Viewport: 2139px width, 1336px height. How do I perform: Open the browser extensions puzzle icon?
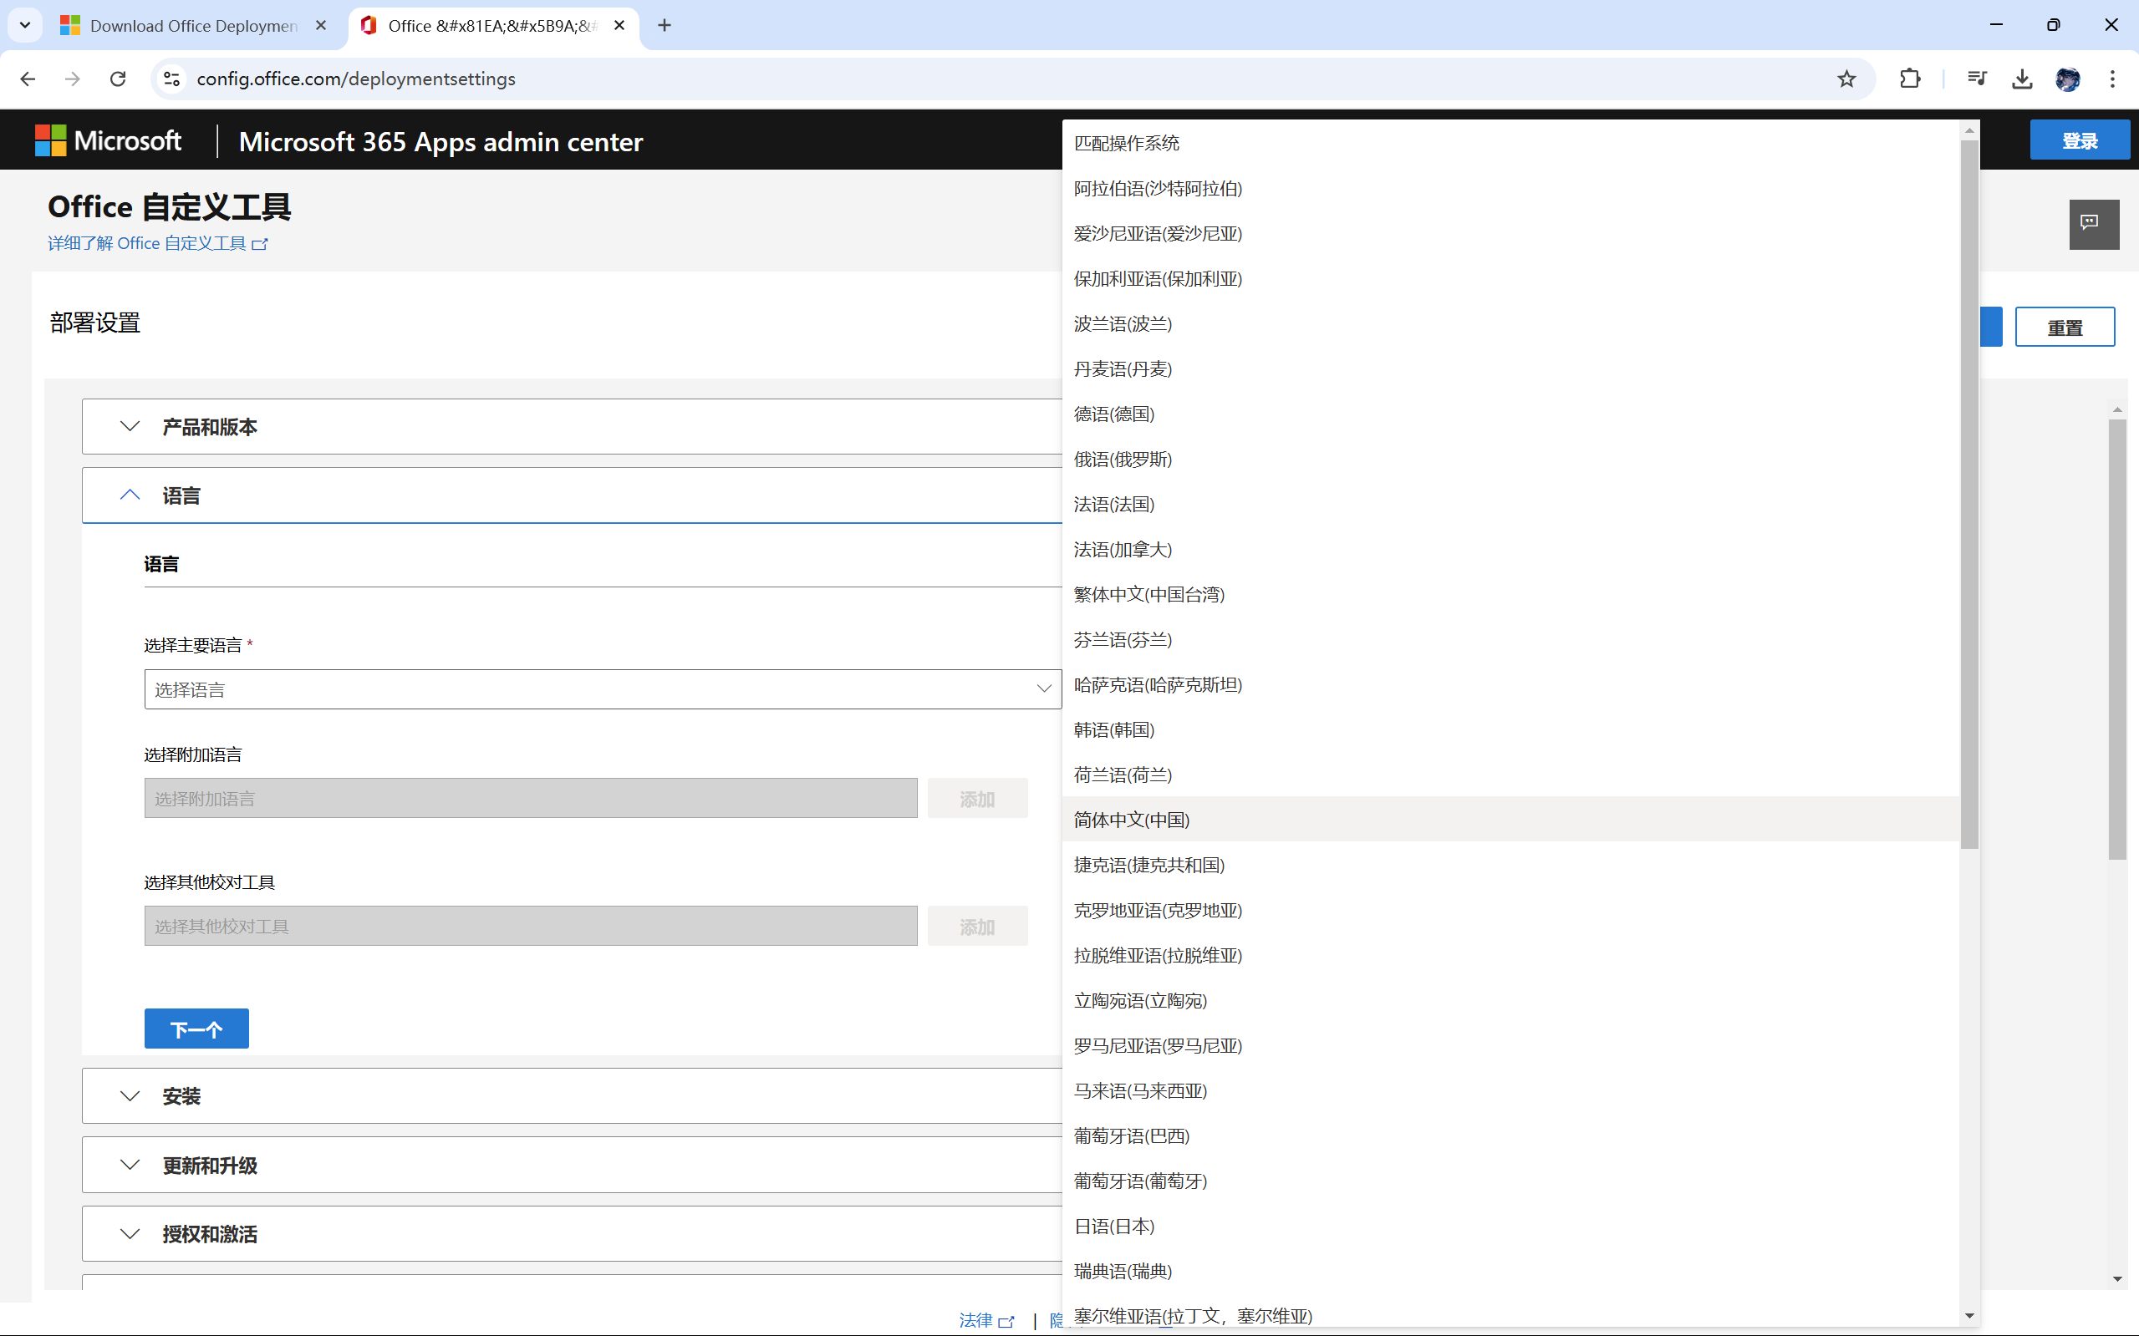tap(1909, 79)
